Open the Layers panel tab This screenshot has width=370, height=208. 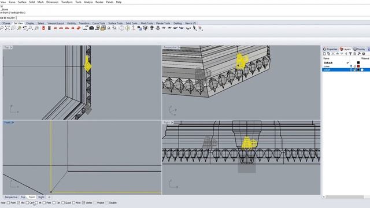click(x=345, y=49)
